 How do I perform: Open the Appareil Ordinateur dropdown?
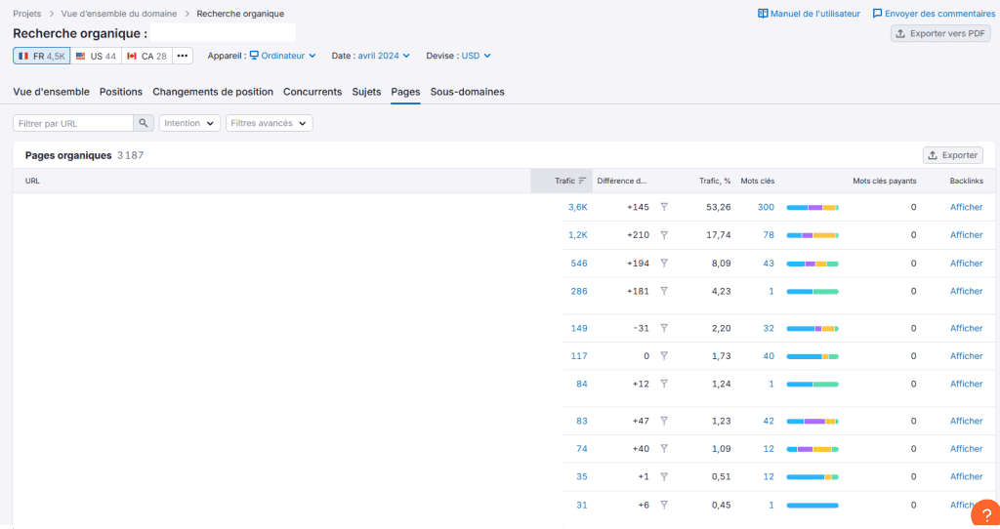(283, 56)
